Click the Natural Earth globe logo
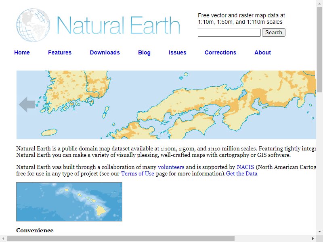This screenshot has width=323, height=242. pyautogui.click(x=33, y=25)
